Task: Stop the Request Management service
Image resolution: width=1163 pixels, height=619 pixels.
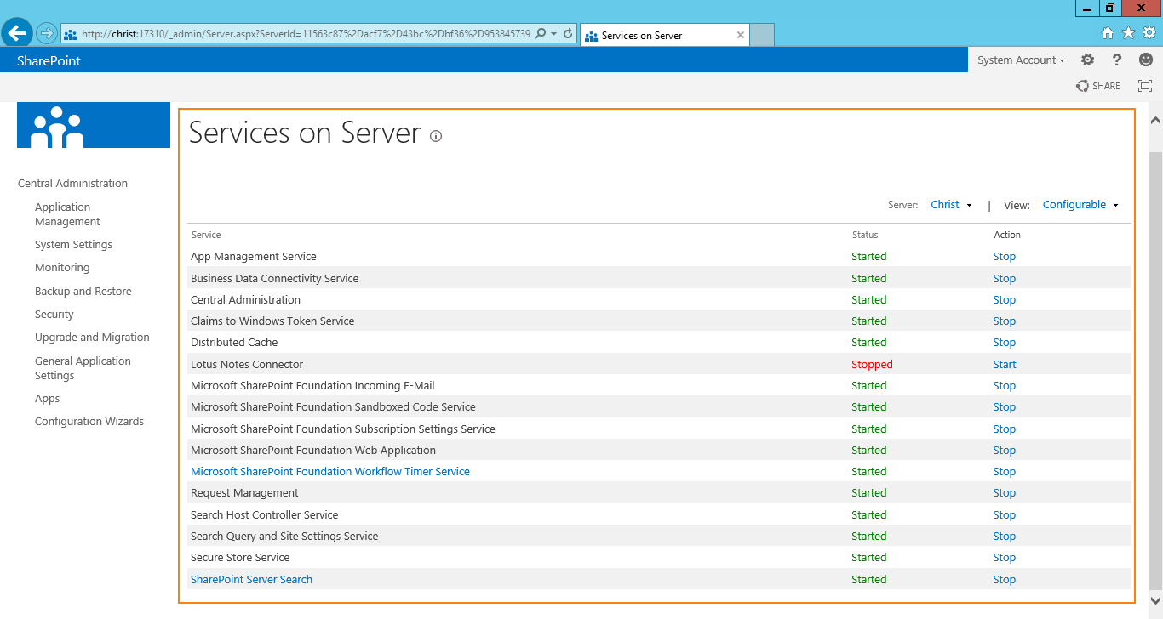Action: coord(1005,492)
